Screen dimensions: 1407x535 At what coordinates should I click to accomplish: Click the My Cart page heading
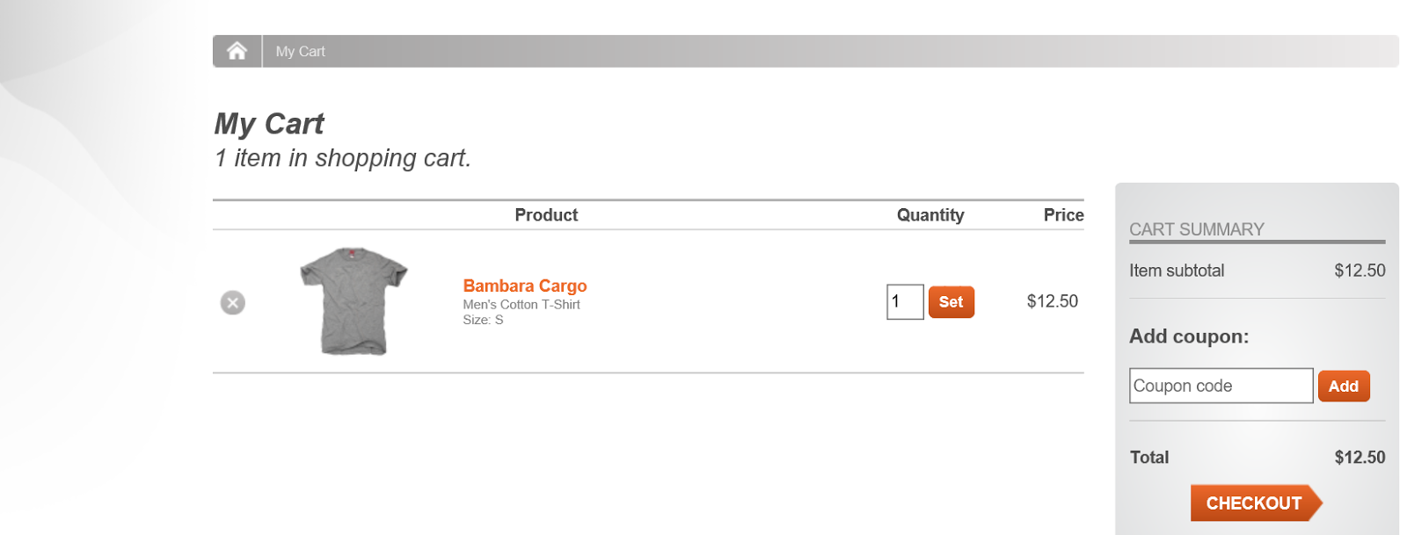(269, 124)
